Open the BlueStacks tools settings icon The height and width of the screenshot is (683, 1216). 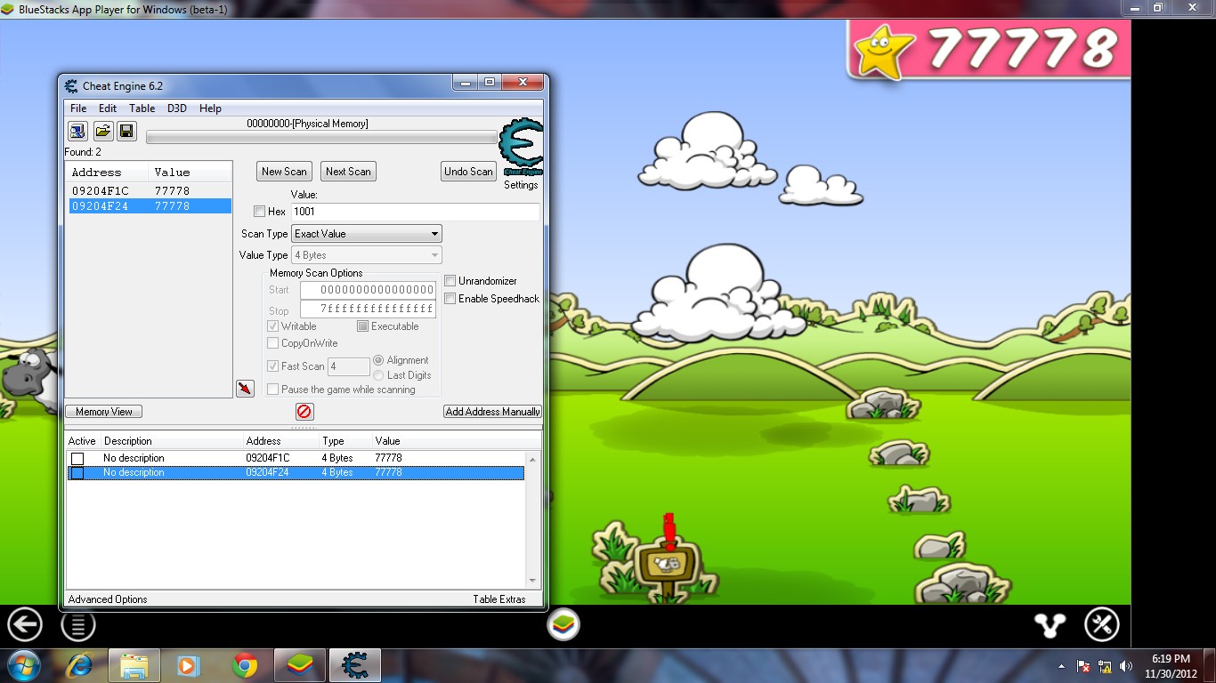pos(1102,625)
